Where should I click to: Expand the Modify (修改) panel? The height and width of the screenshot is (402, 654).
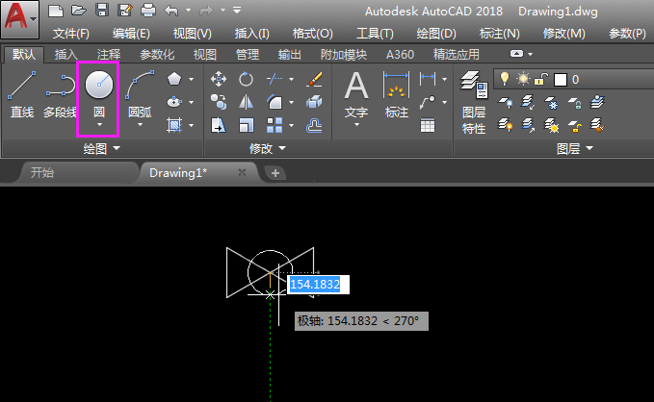click(268, 148)
